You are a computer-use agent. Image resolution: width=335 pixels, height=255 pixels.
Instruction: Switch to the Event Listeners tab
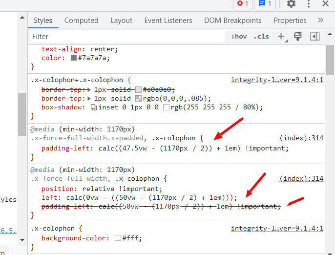tap(168, 21)
